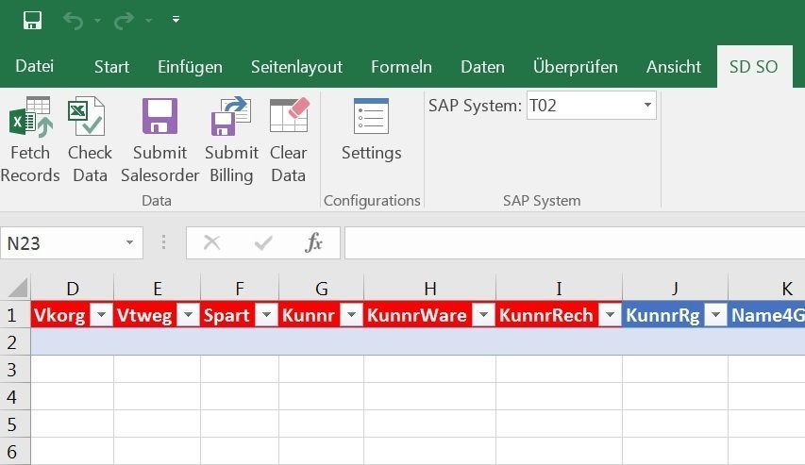Open the KunnrWare filter dropdown
The image size is (805, 465).
pos(483,315)
